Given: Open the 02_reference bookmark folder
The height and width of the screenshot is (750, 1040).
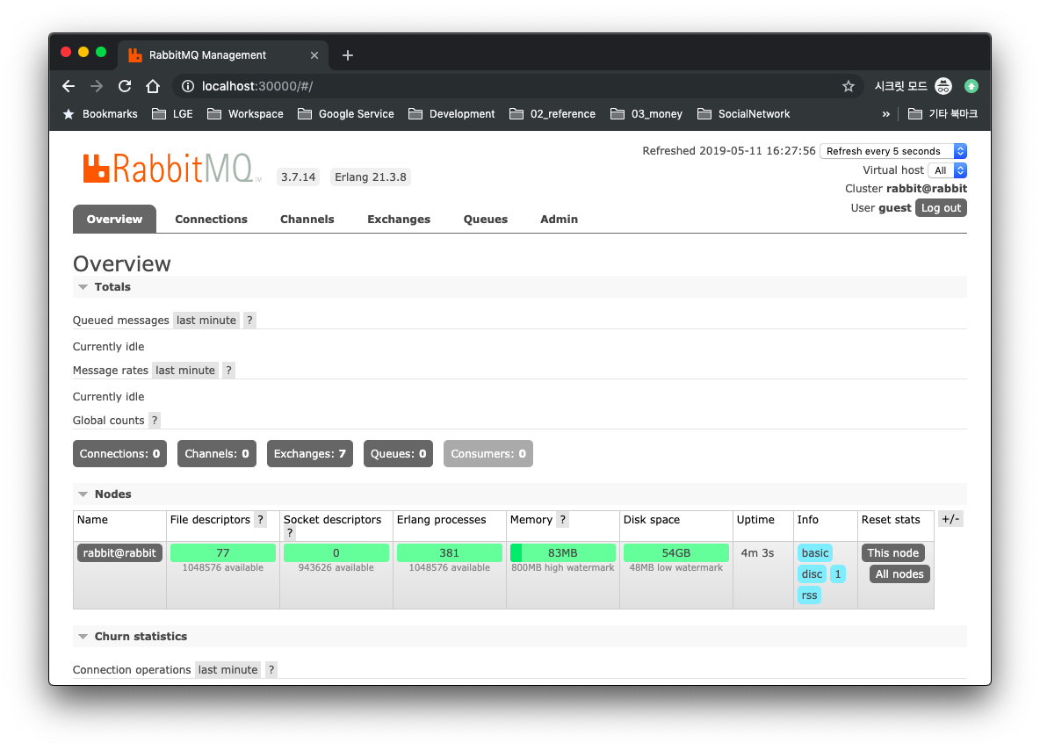Looking at the screenshot, I should tap(552, 114).
